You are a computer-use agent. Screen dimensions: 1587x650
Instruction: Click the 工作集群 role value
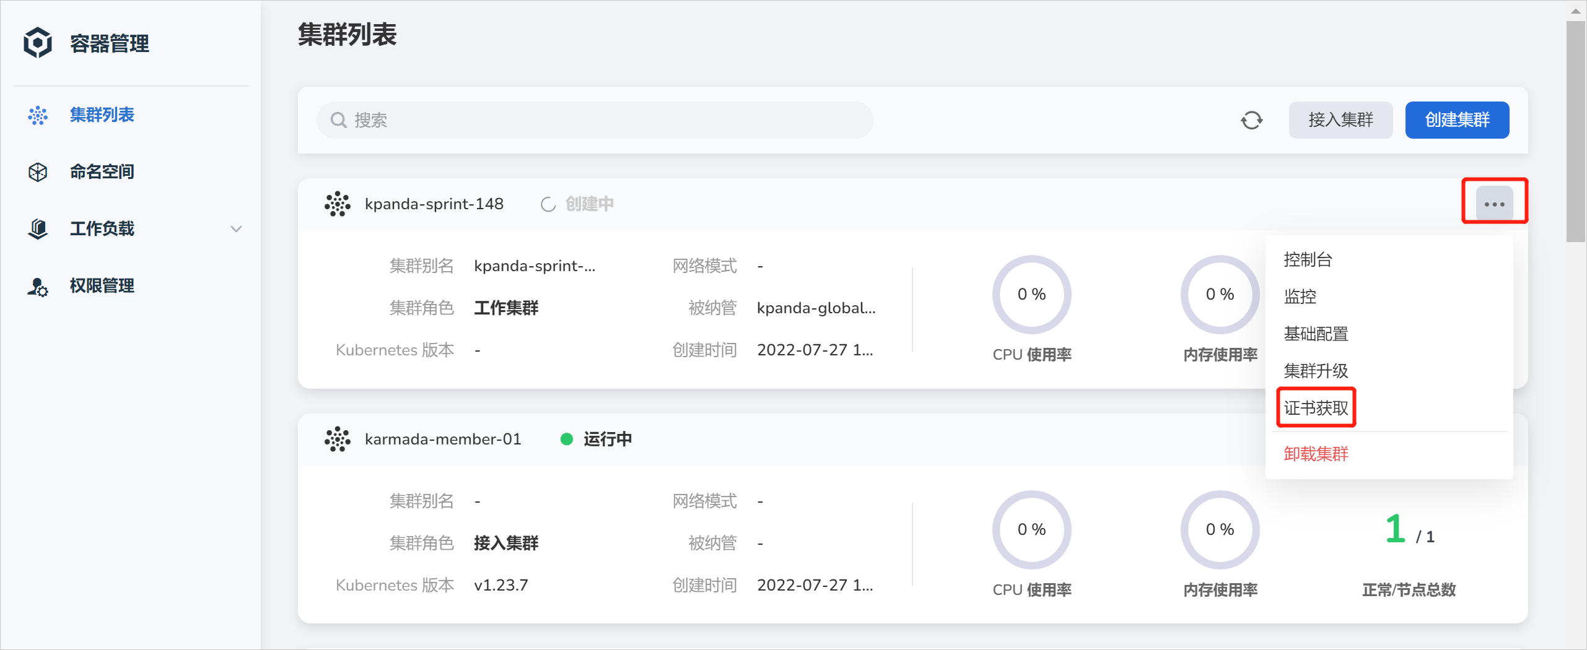pos(506,308)
